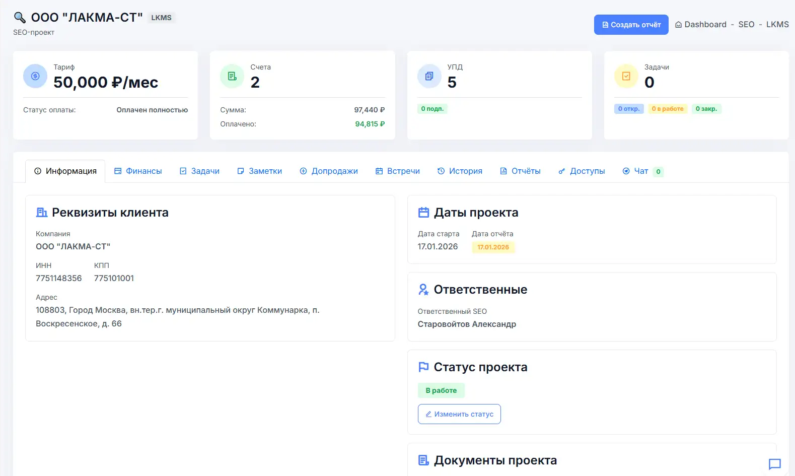The height and width of the screenshot is (476, 795).
Task: Open the Информация tab
Action: pos(65,171)
